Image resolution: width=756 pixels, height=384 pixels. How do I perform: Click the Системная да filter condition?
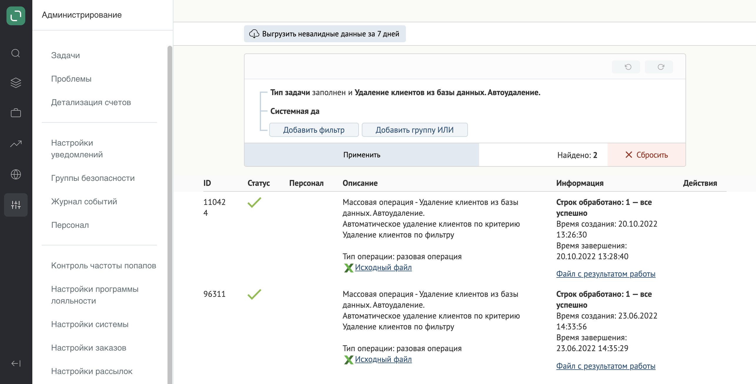[295, 111]
